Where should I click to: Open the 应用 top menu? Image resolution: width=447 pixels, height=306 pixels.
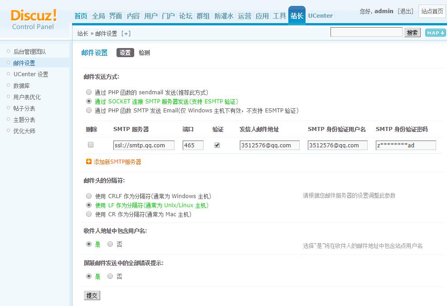coord(262,16)
